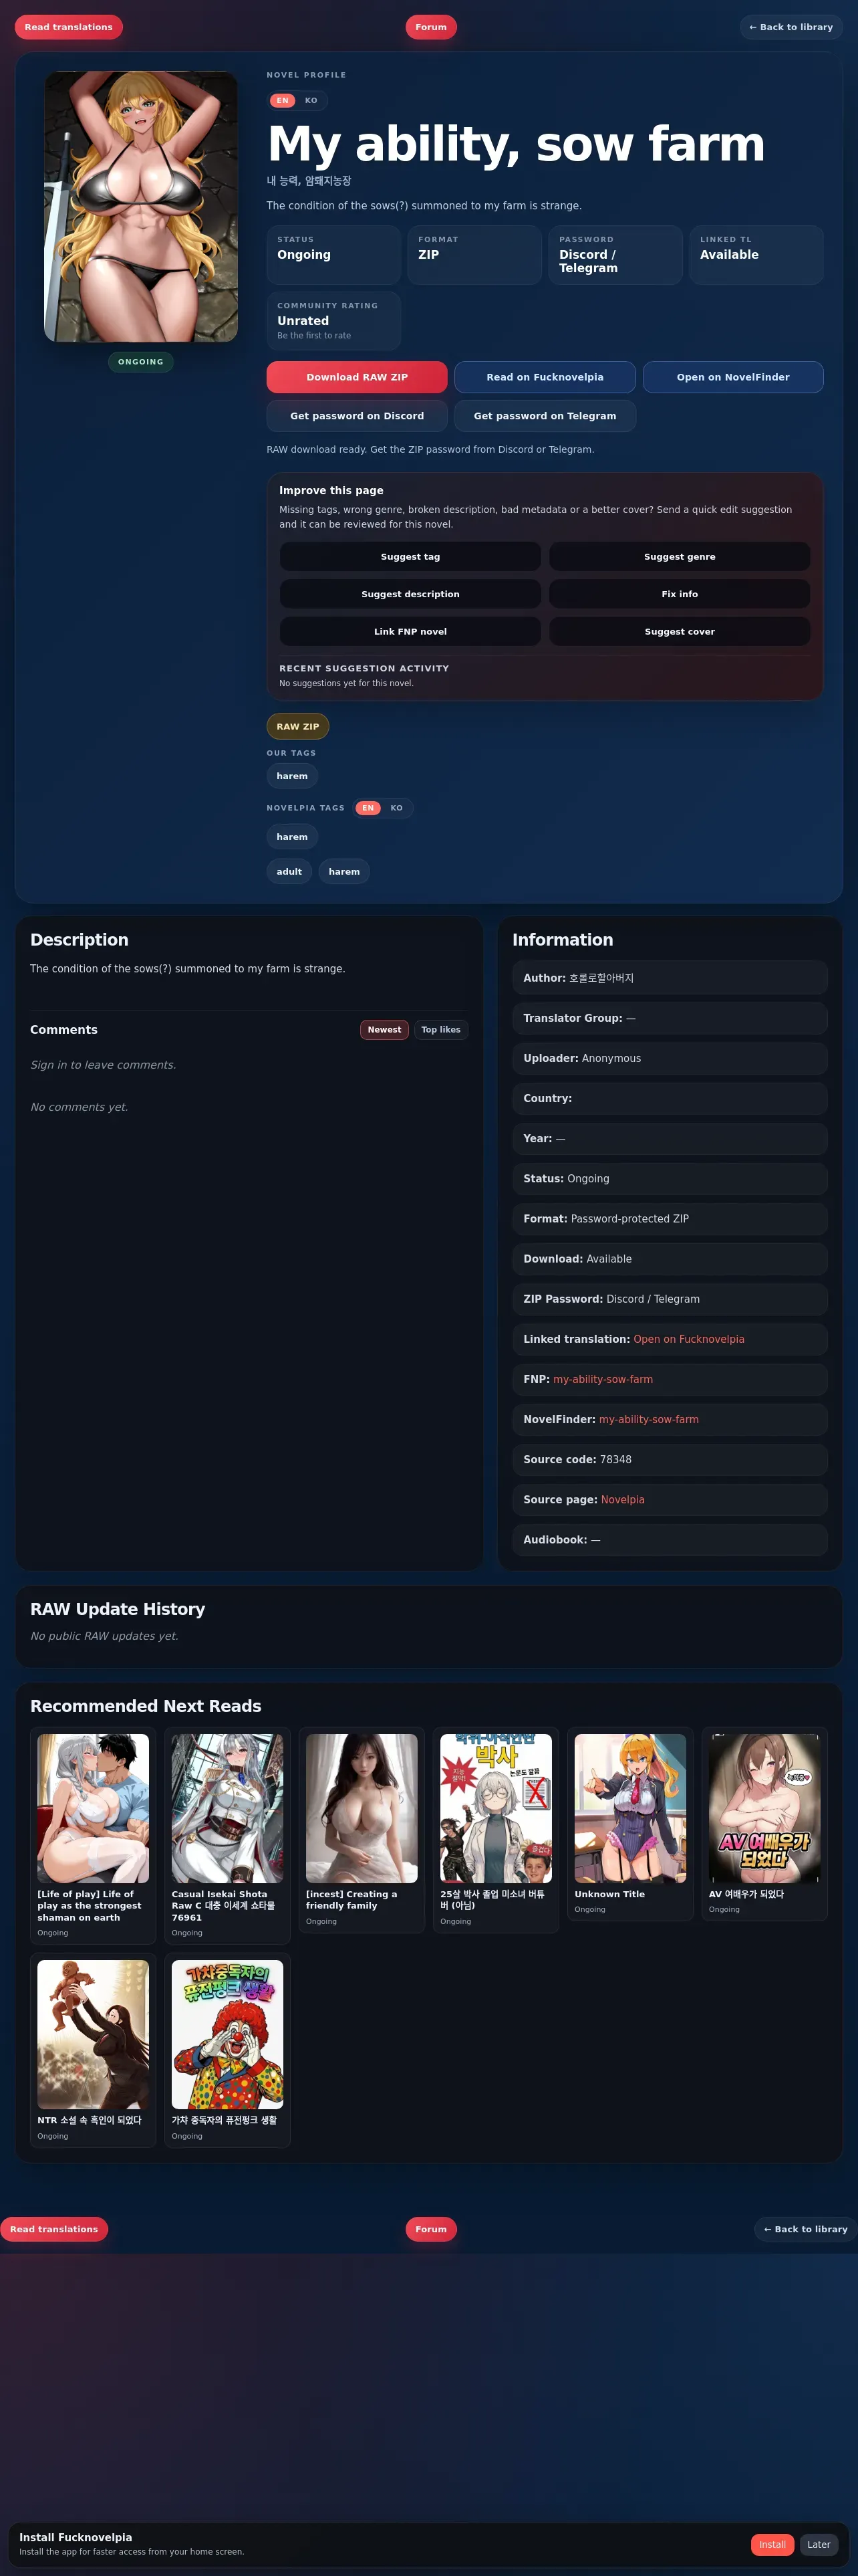This screenshot has height=2576, width=858.
Task: Open AV 여배우가 되었다 recommendation thumbnail
Action: 764,1809
